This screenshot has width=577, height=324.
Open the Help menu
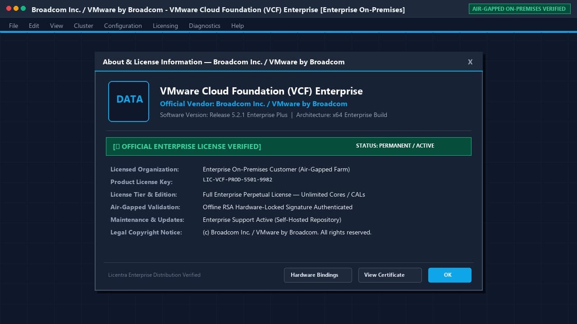pyautogui.click(x=238, y=26)
